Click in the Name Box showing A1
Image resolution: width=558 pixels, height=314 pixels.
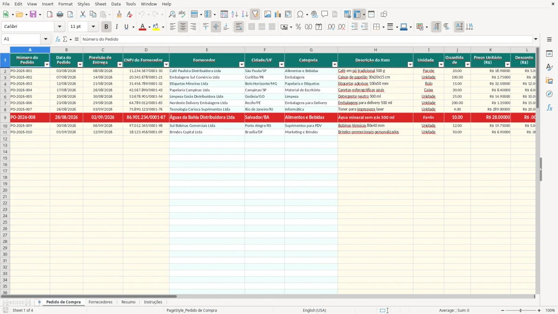[21, 39]
